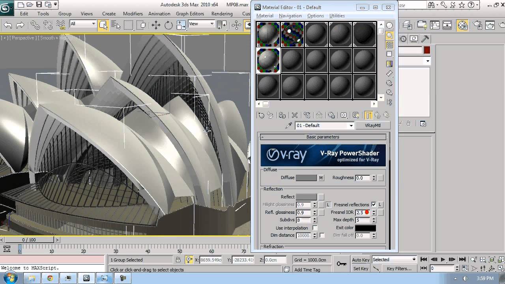This screenshot has width=505, height=284.
Task: Toggle Auto Key animation mode
Action: point(361,260)
